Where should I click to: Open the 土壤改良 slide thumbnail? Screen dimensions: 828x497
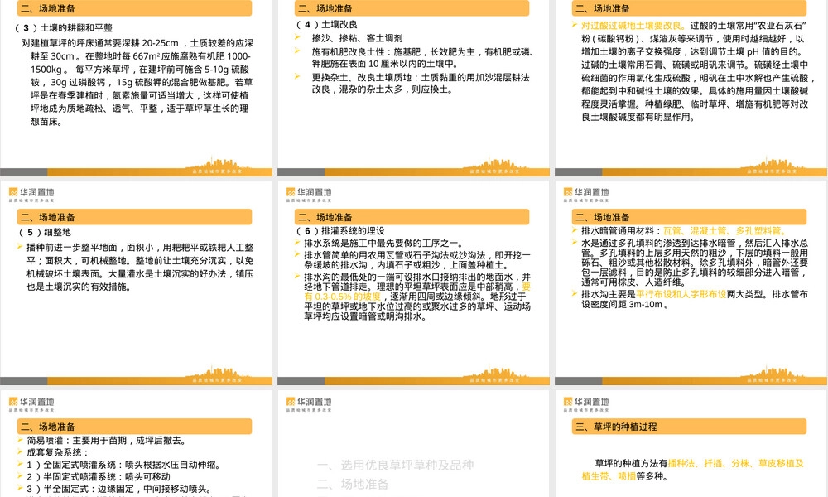tap(413, 88)
